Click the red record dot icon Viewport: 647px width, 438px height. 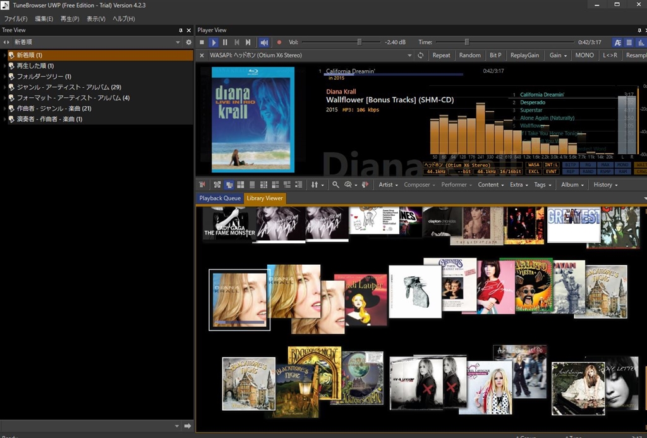point(279,42)
